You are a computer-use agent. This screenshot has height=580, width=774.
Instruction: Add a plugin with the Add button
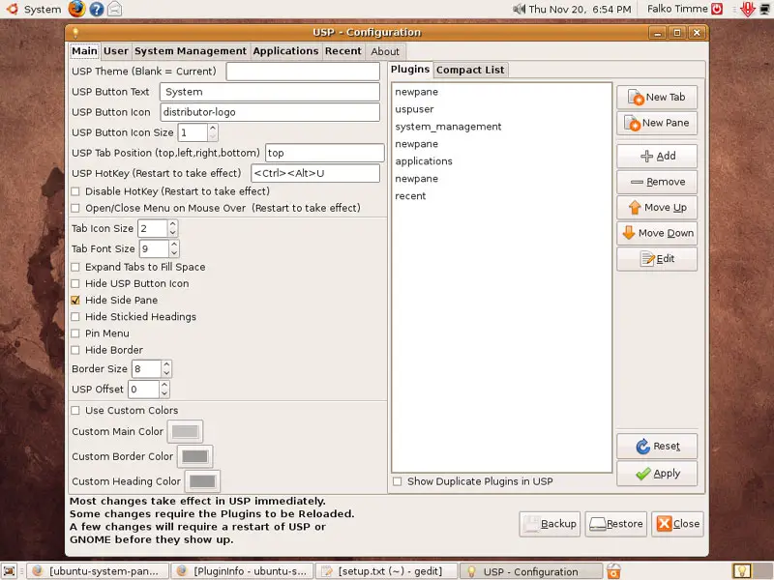pos(657,156)
